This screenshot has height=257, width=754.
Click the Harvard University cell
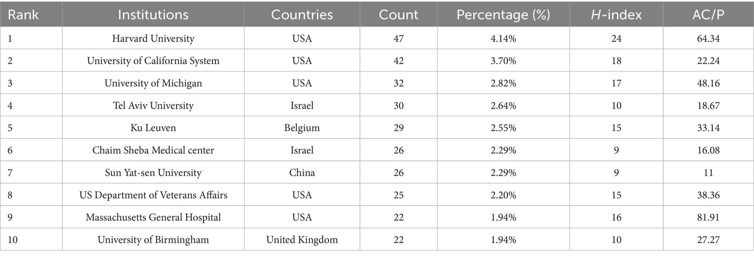coord(153,38)
